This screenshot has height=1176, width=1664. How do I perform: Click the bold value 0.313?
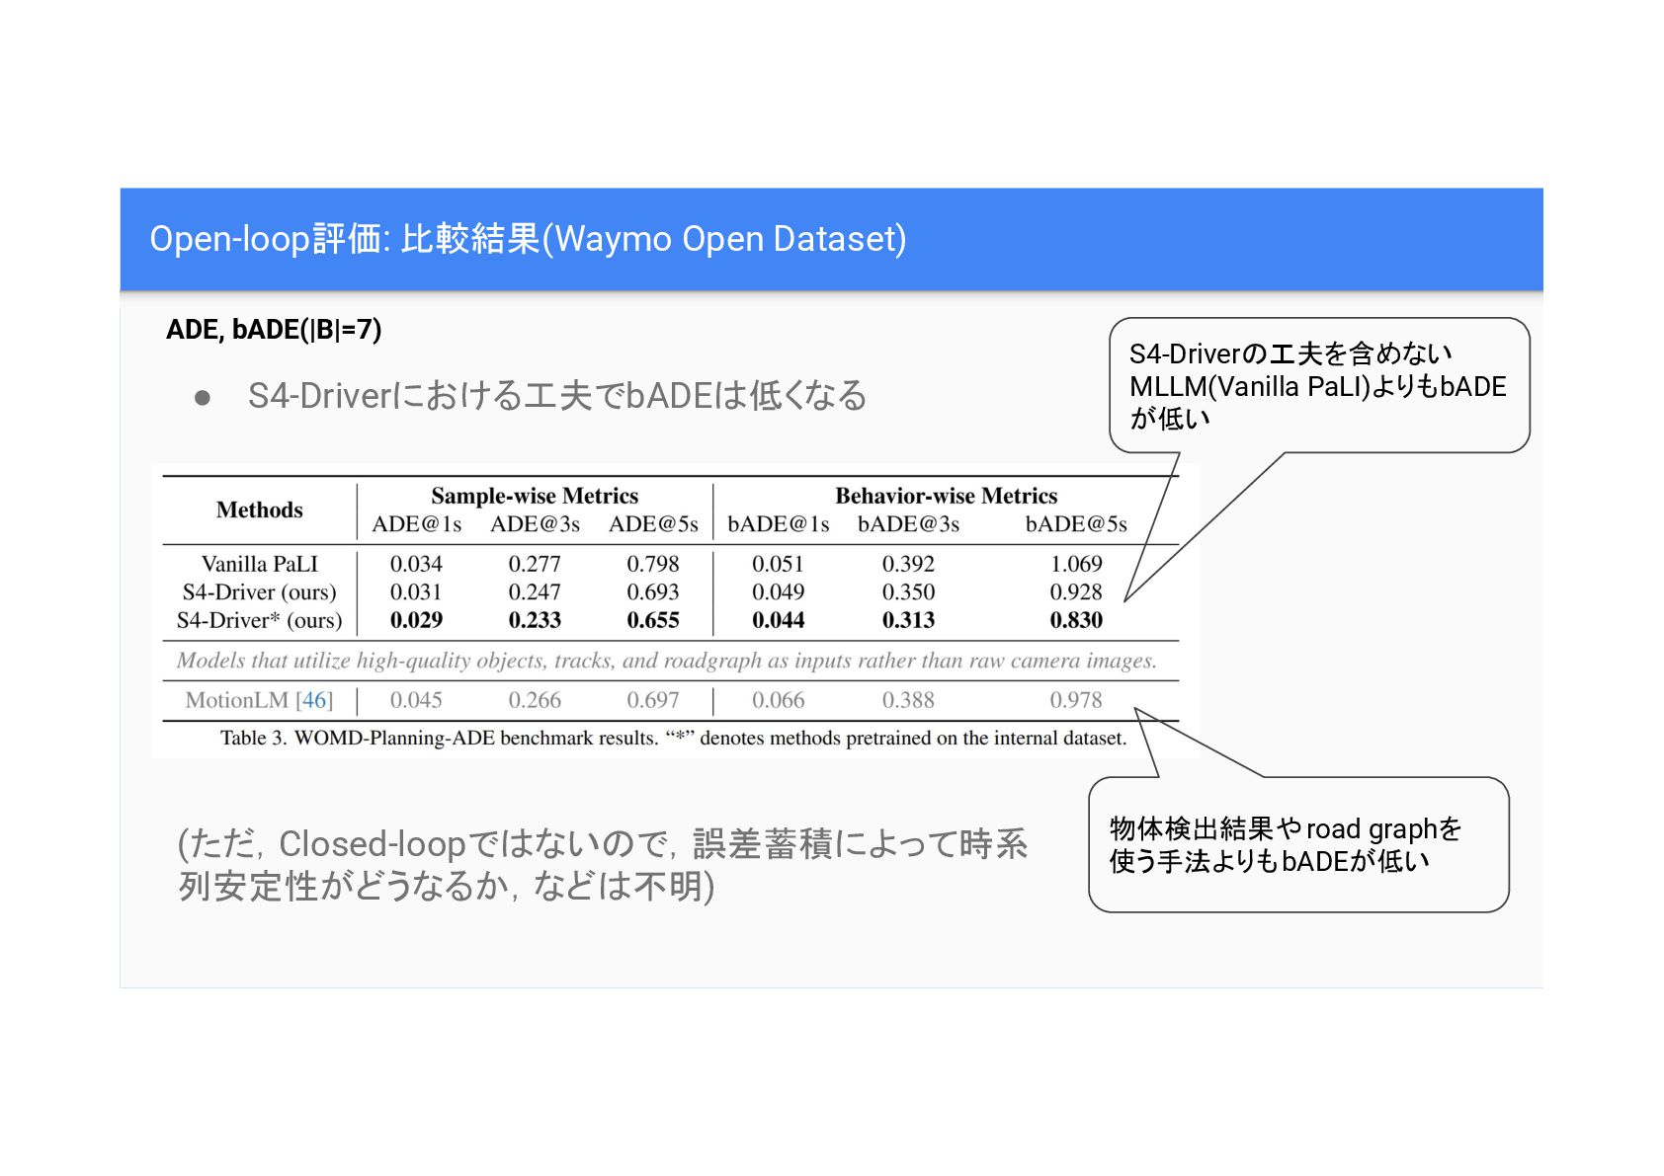(908, 620)
